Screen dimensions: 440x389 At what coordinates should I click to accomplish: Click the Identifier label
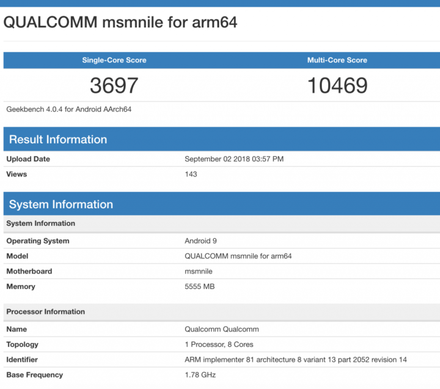pos(22,360)
